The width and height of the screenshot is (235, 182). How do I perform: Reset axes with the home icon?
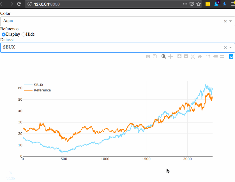coord(200,57)
